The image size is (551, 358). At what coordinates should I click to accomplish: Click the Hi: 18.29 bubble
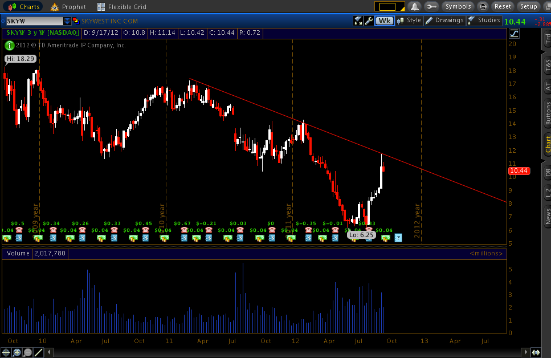click(21, 59)
